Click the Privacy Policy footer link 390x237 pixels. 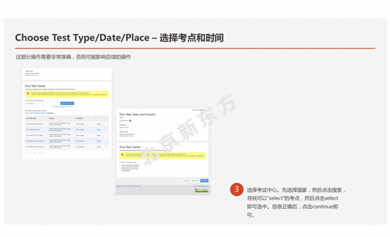[137, 186]
